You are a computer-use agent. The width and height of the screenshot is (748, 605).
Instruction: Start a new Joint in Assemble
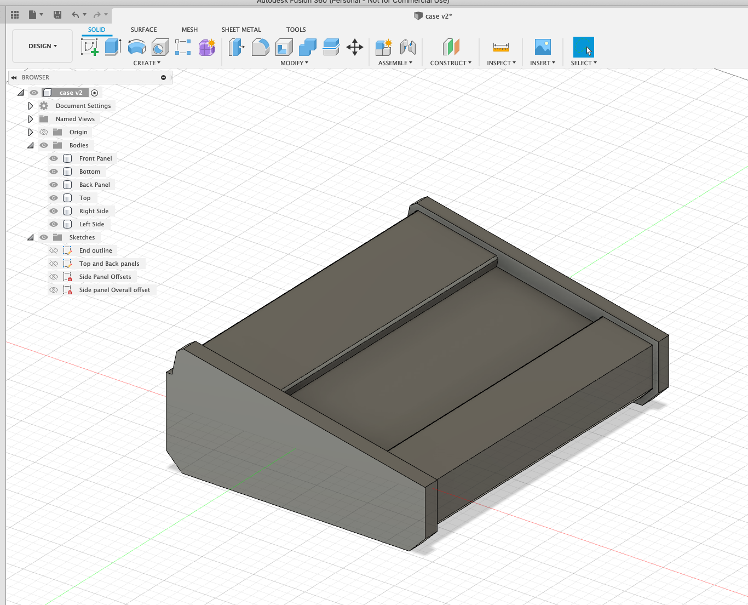tap(408, 47)
